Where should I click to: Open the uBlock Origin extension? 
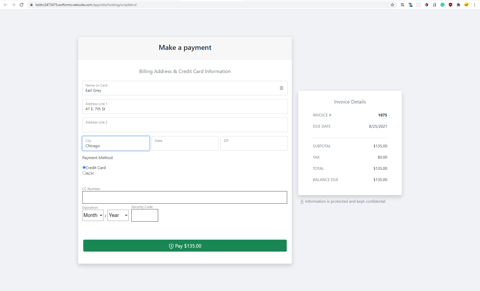click(x=451, y=5)
